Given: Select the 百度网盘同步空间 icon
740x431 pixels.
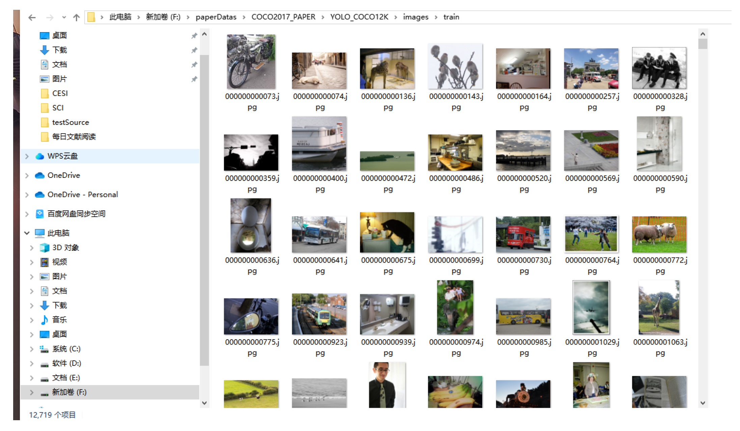Looking at the screenshot, I should click(40, 214).
